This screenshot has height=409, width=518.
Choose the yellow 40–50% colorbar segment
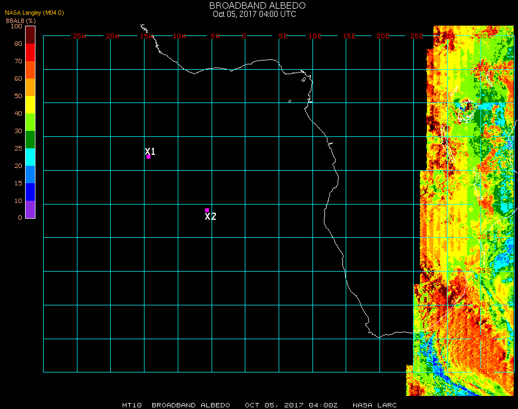tap(30, 105)
